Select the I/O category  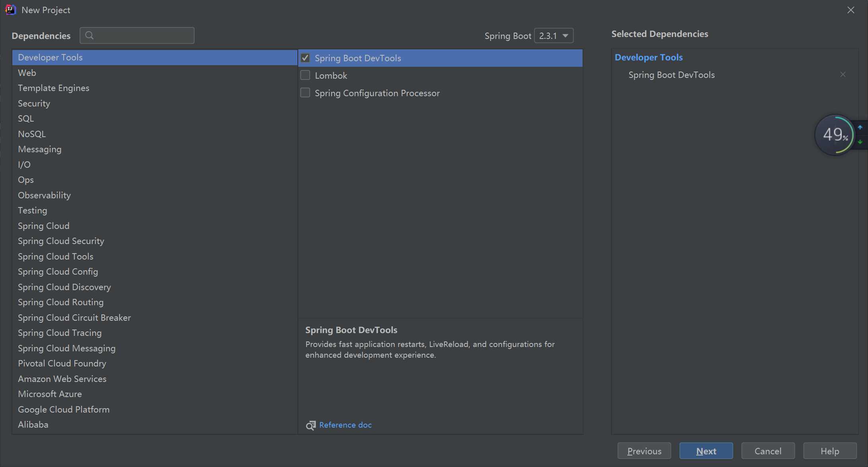pos(155,165)
